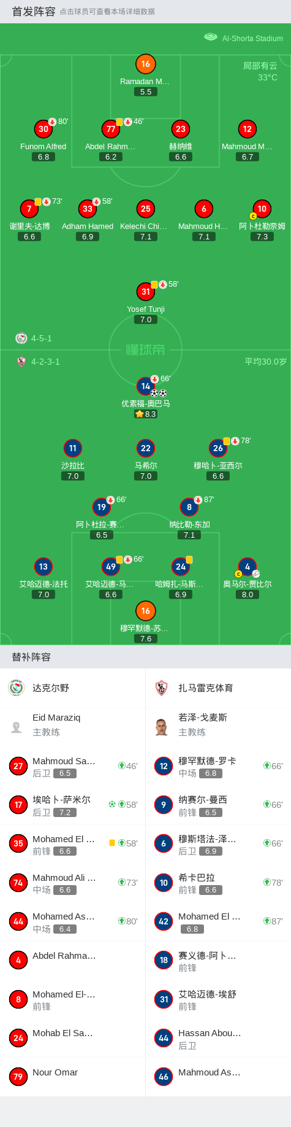This screenshot has height=1127, width=291.
Task: Open number 14 blue jersey with 8.3 rating
Action: tap(145, 386)
